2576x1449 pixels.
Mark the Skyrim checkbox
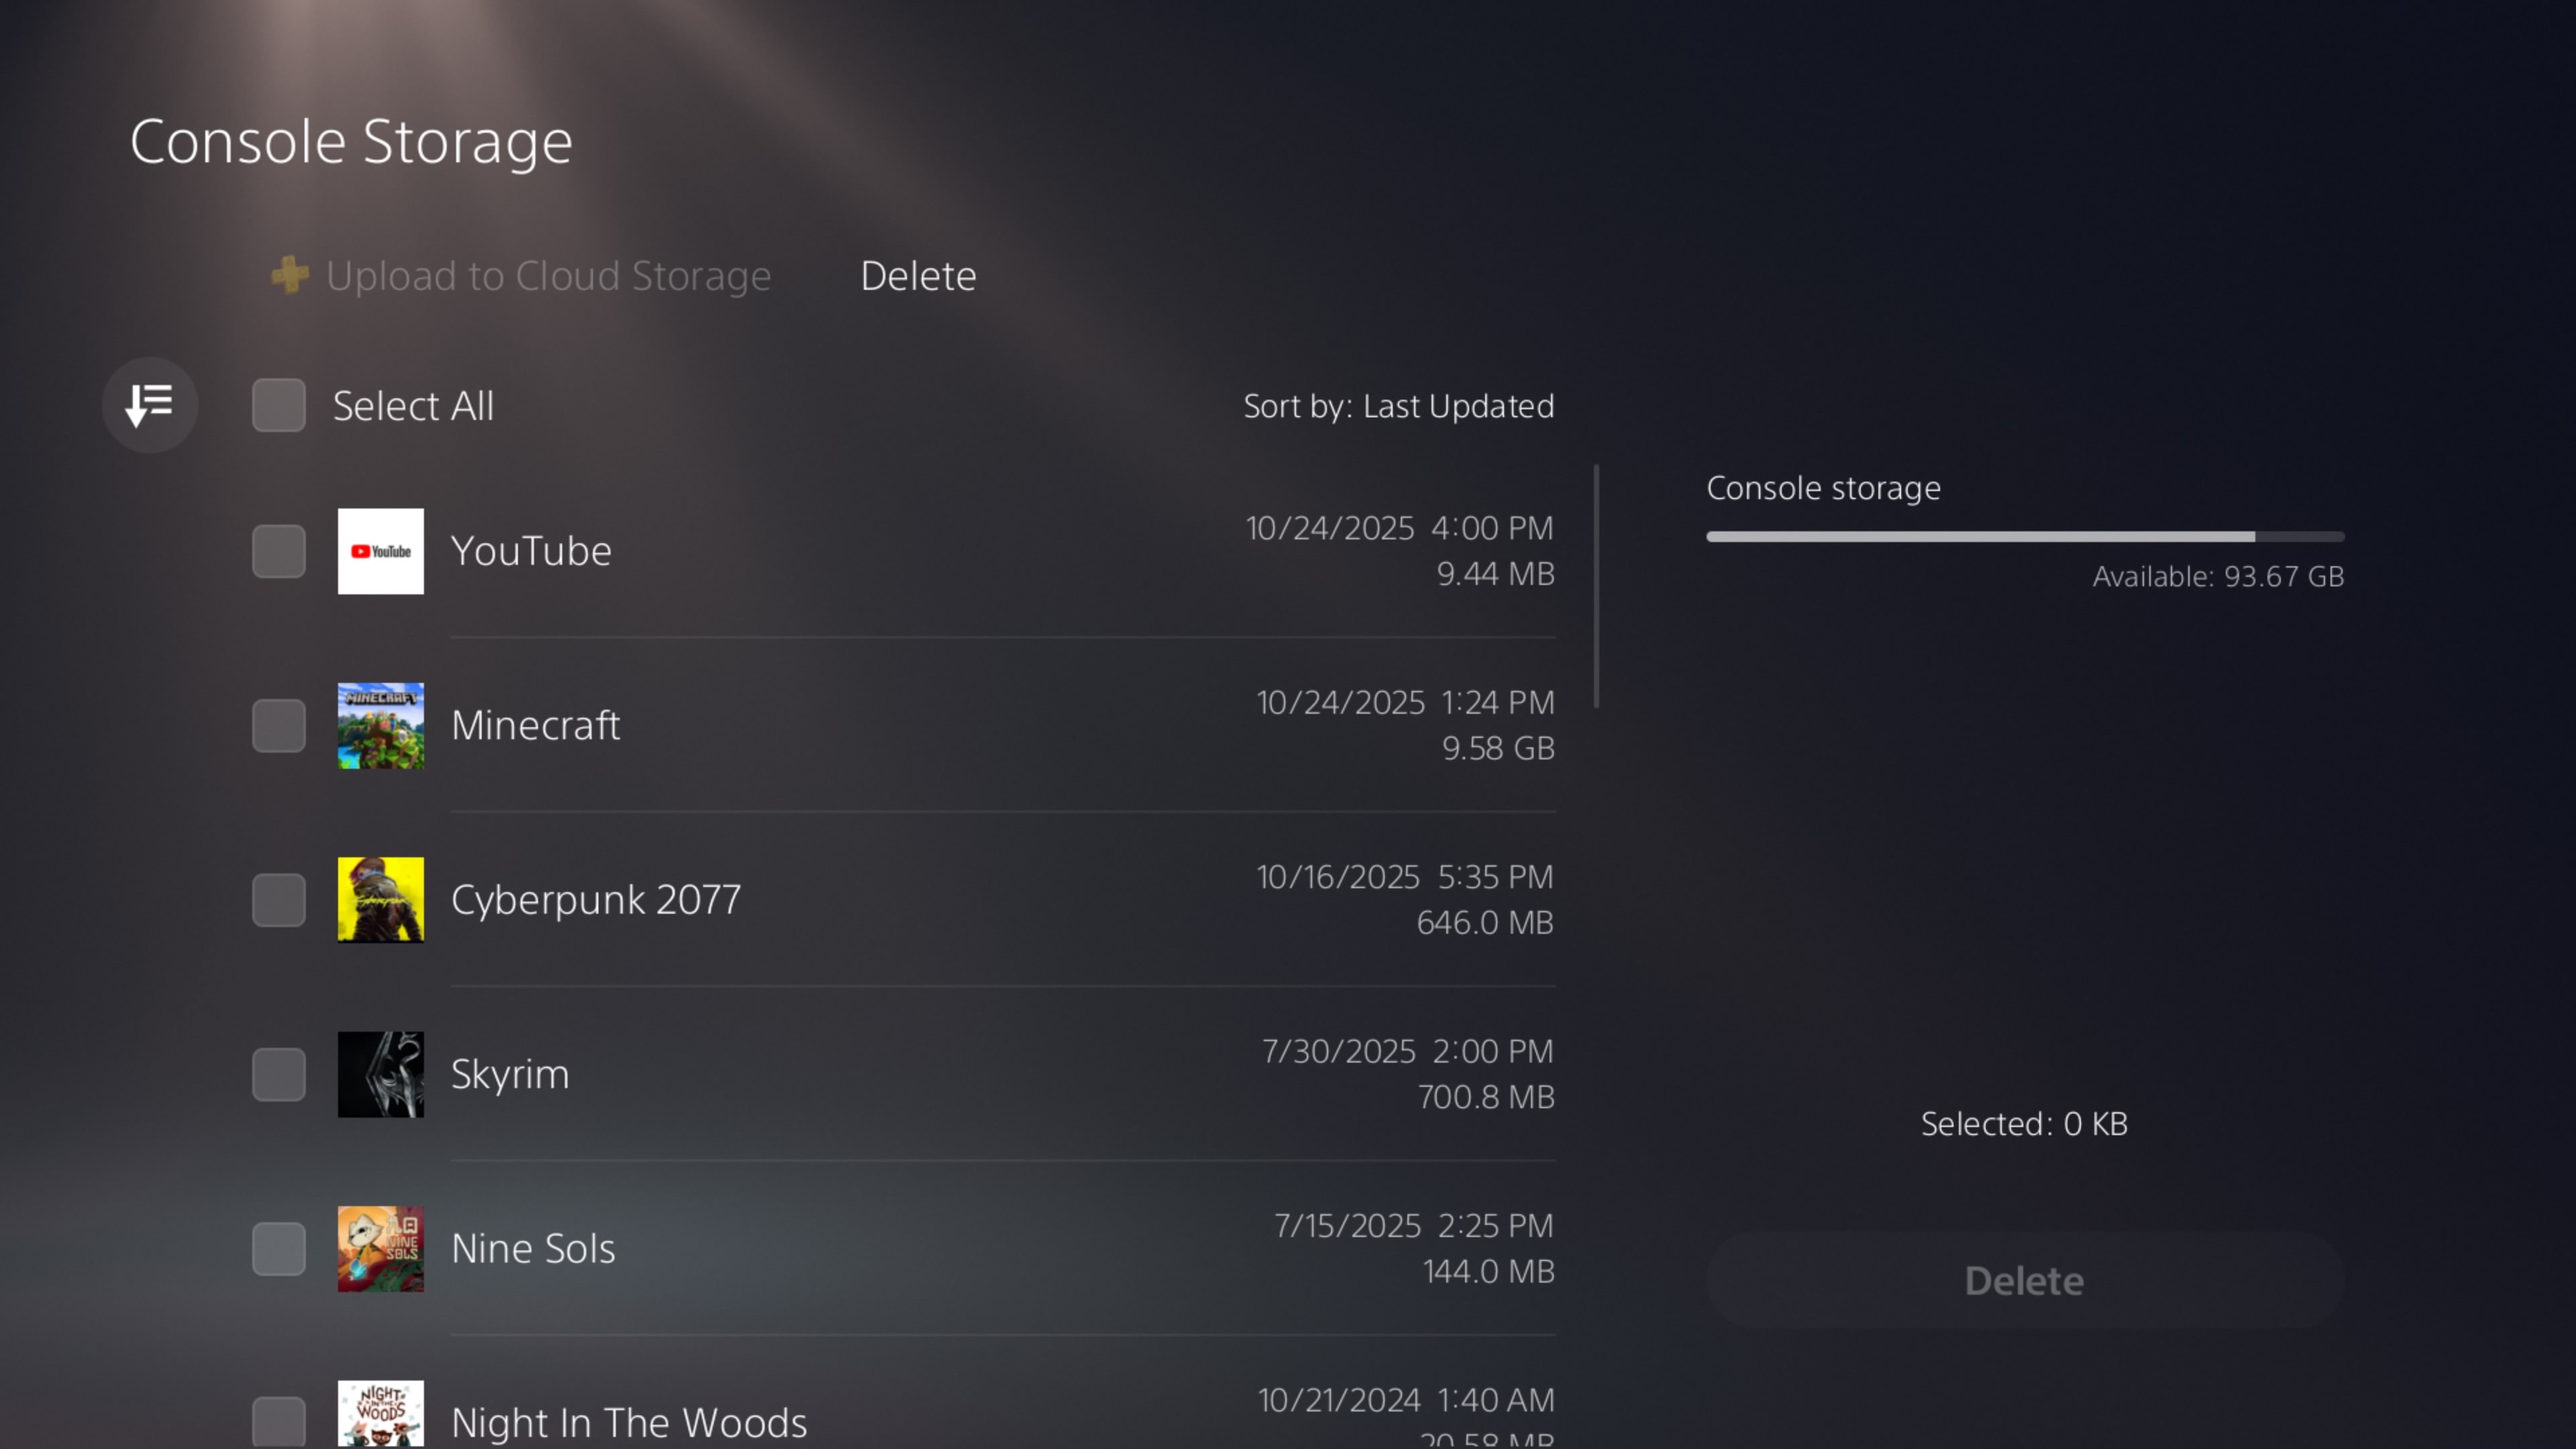pyautogui.click(x=279, y=1074)
